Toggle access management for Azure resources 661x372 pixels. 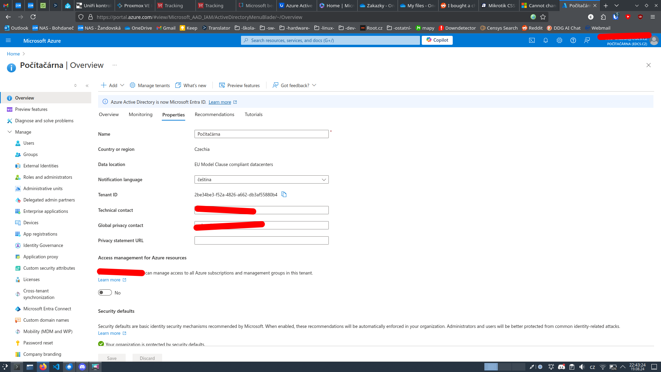click(x=105, y=292)
